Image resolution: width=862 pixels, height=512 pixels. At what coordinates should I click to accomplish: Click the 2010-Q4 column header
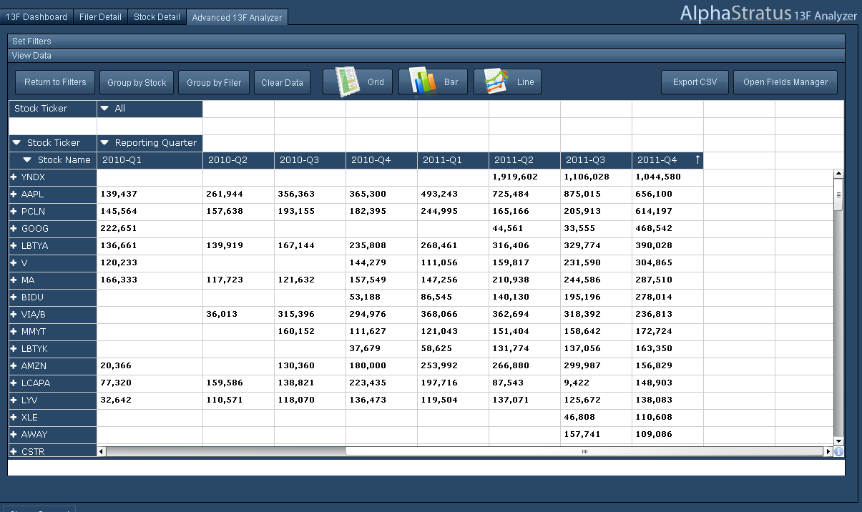click(381, 160)
